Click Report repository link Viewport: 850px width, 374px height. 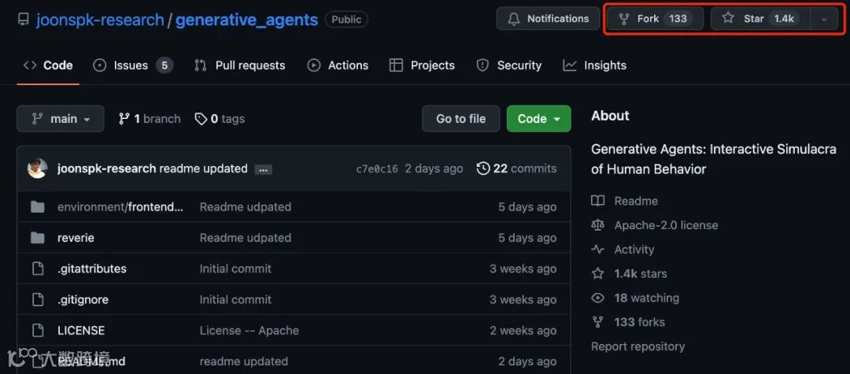click(638, 346)
